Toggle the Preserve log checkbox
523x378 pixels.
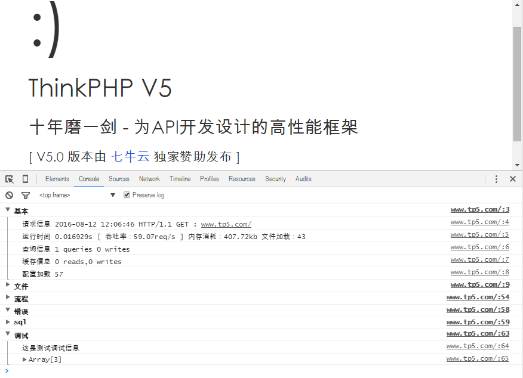click(x=127, y=195)
